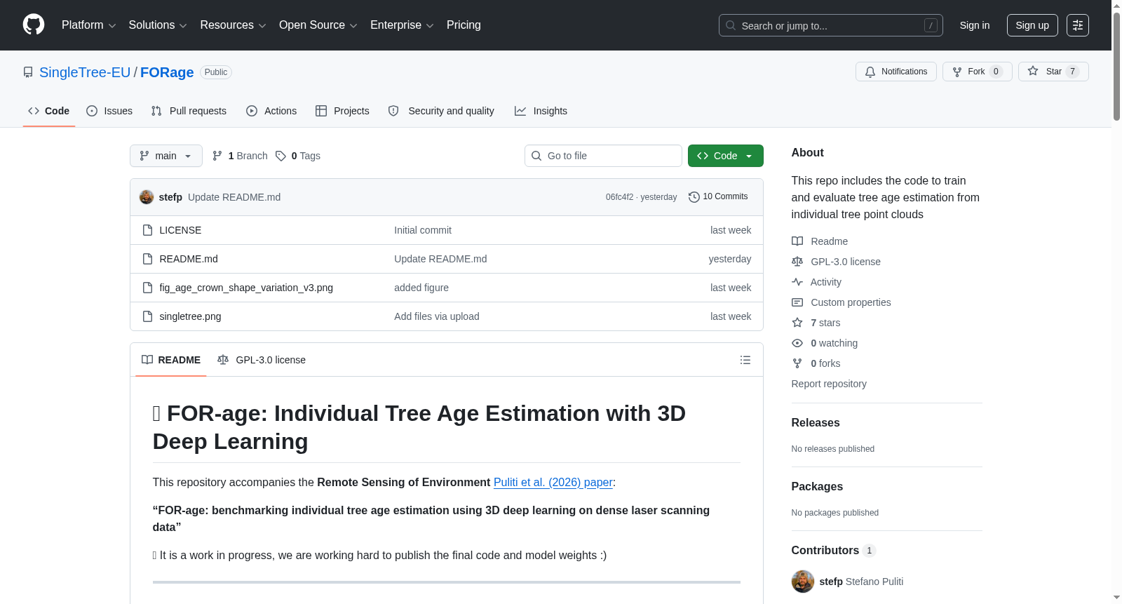Expand the Solutions menu
Image resolution: width=1122 pixels, height=604 pixels.
click(158, 25)
